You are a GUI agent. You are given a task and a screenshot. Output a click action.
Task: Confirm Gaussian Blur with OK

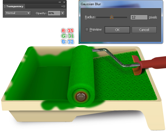117,30
